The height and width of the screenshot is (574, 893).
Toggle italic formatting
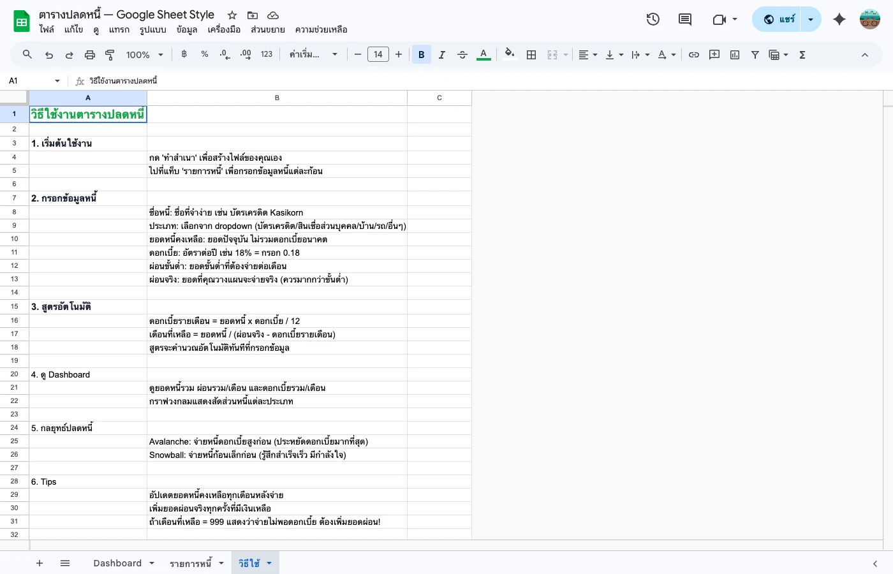click(x=441, y=54)
